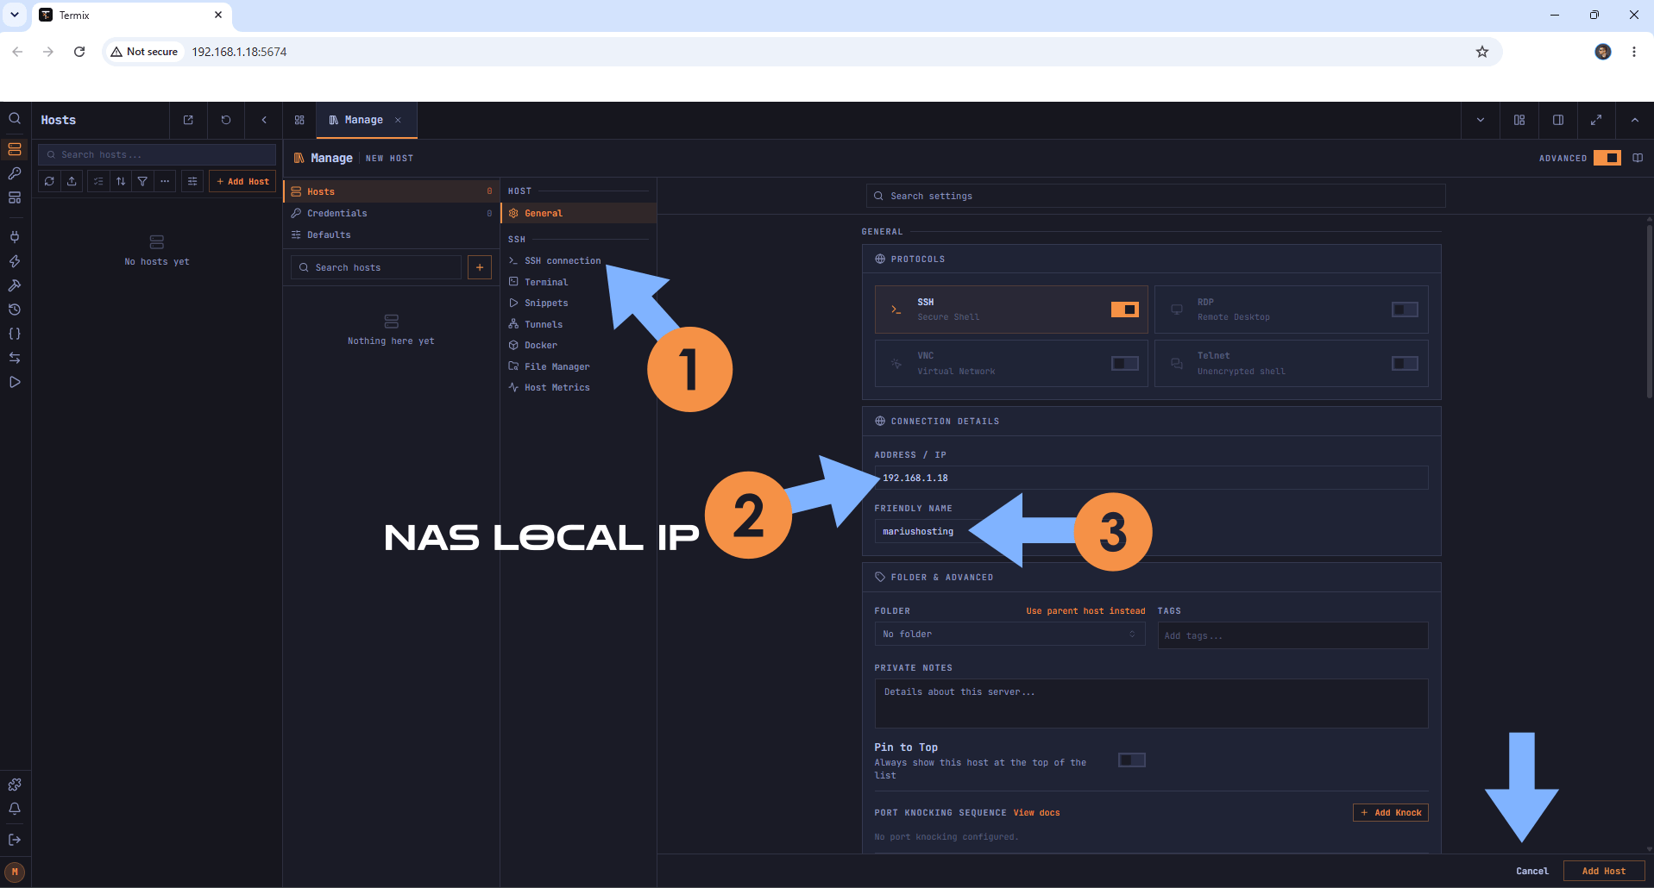Open the View docs link

click(1036, 813)
